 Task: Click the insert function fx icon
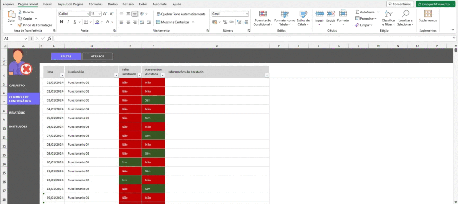pyautogui.click(x=50, y=39)
